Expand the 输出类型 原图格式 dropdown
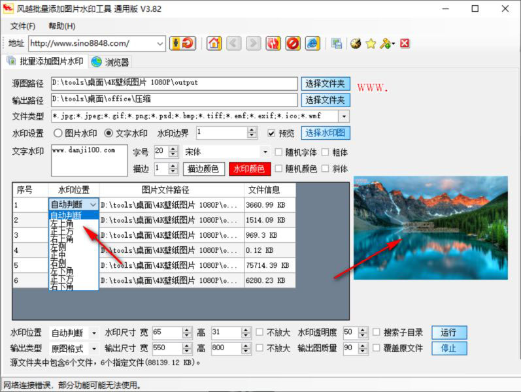 click(x=94, y=348)
